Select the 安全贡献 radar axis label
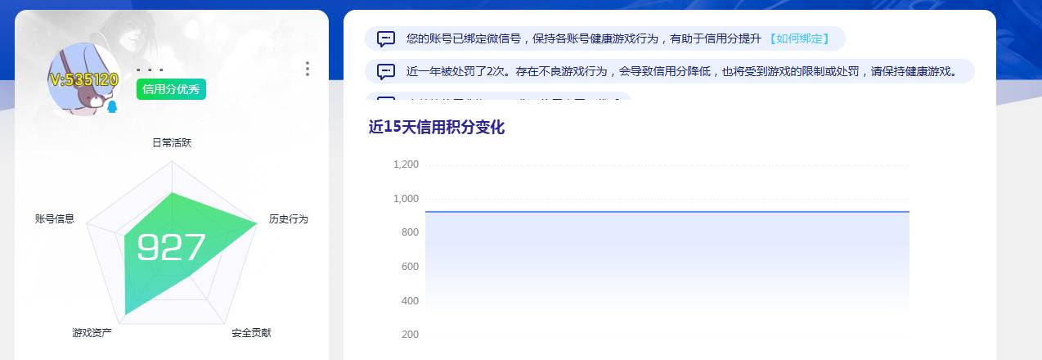 click(x=251, y=333)
